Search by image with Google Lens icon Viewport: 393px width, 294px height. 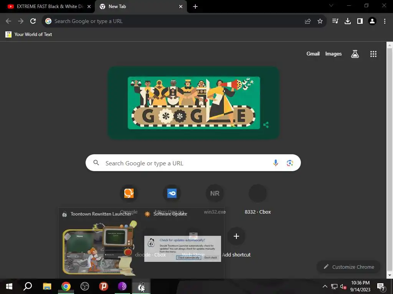pyautogui.click(x=290, y=163)
